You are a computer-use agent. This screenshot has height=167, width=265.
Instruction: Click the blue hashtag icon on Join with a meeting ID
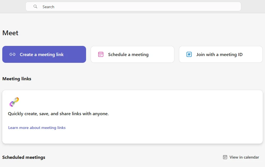189,54
